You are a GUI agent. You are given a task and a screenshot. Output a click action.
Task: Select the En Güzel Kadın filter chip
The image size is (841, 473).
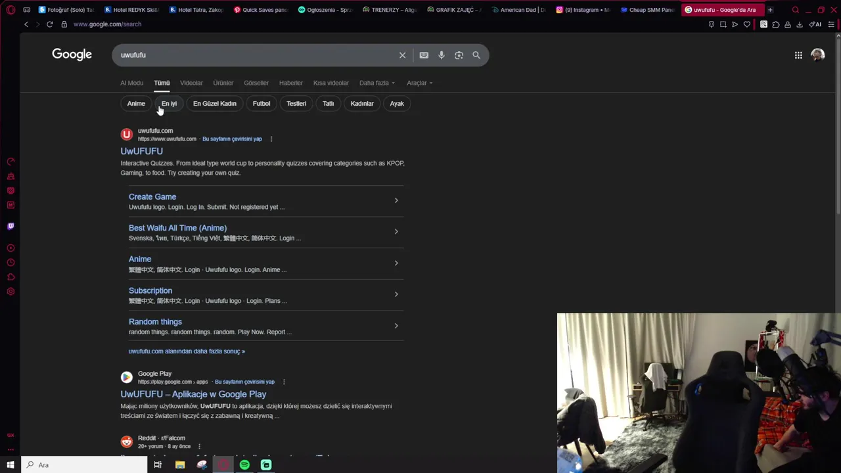click(x=215, y=103)
